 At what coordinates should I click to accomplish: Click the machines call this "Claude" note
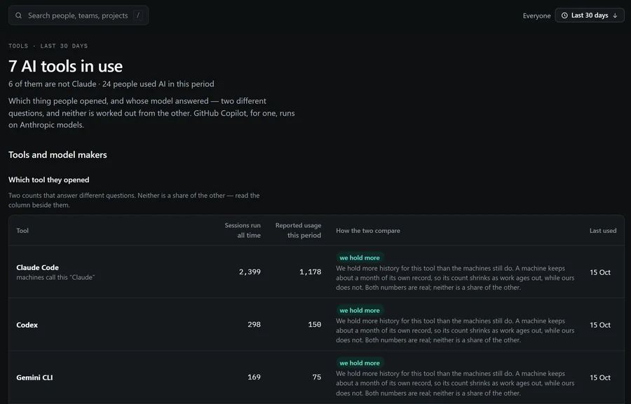click(x=55, y=277)
